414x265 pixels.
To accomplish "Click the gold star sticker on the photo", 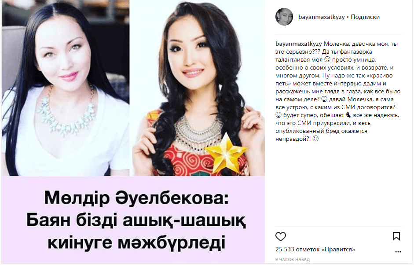I will [226, 153].
